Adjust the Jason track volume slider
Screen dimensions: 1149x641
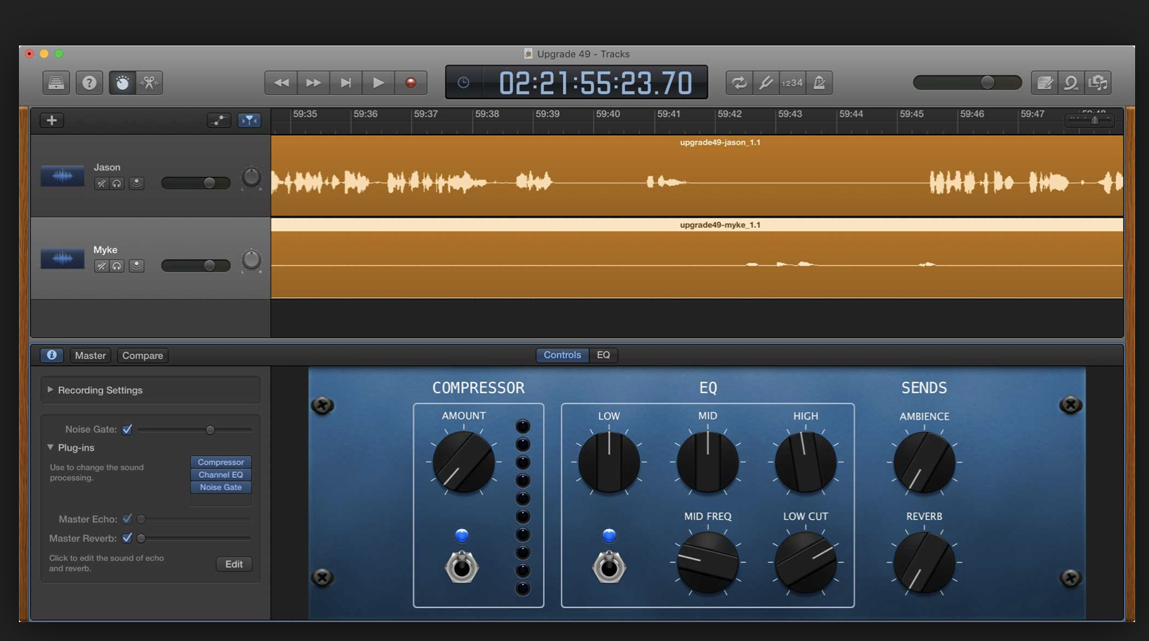[x=196, y=183]
